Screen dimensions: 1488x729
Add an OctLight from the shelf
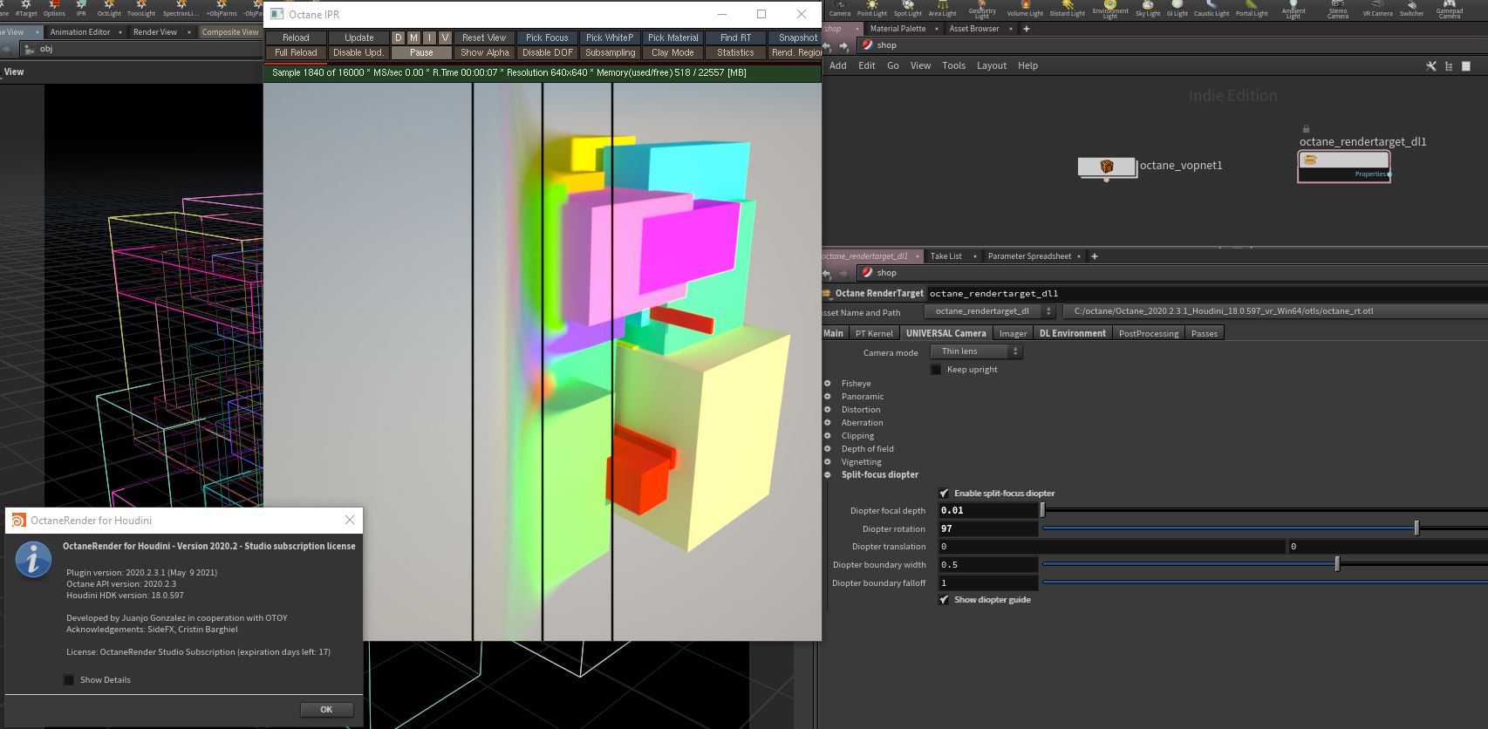109,9
